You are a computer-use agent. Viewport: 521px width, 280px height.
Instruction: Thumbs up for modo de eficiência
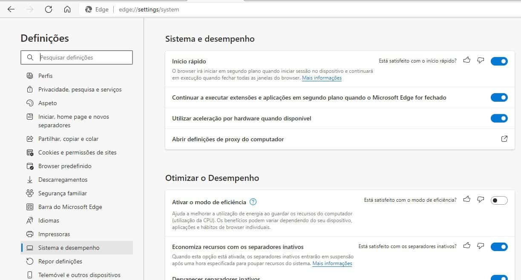click(x=467, y=199)
